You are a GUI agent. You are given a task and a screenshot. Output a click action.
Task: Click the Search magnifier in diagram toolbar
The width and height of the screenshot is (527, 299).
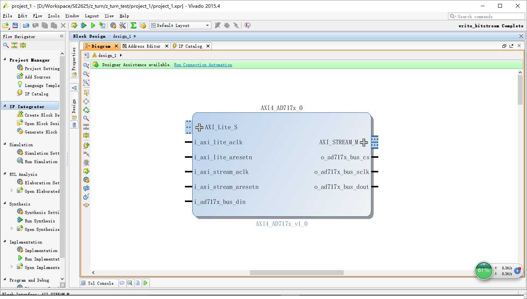pos(86,119)
